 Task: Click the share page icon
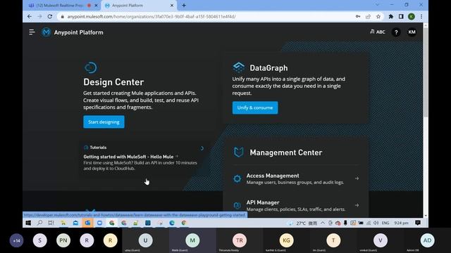click(x=368, y=17)
